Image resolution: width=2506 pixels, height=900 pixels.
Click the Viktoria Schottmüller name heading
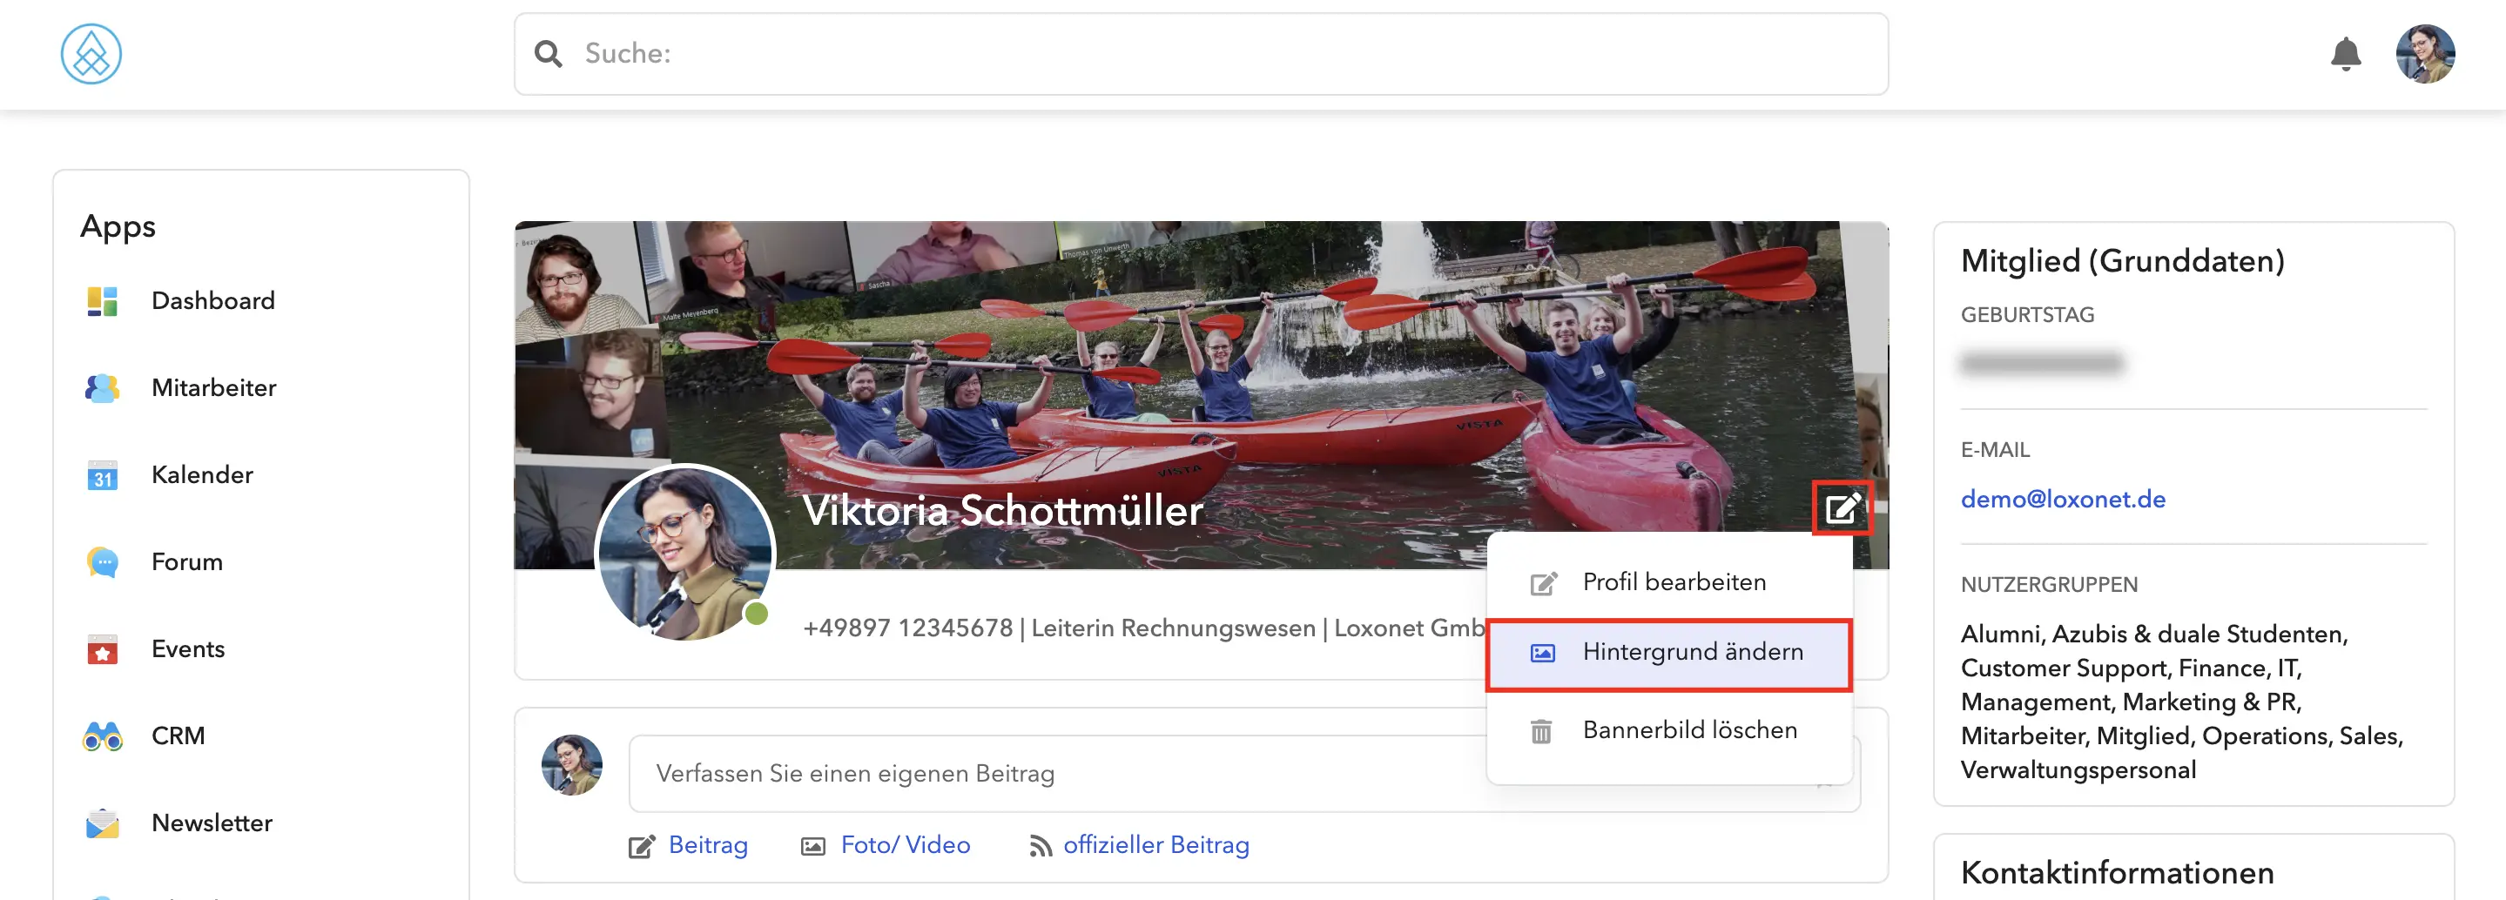(1003, 511)
